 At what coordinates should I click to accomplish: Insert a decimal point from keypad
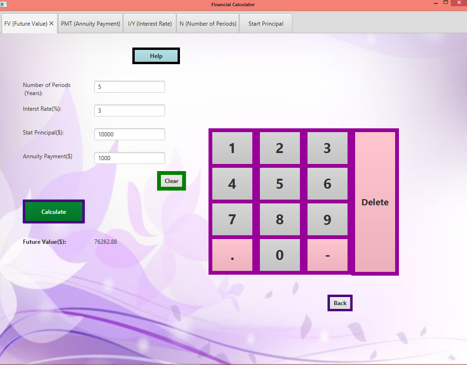point(232,255)
